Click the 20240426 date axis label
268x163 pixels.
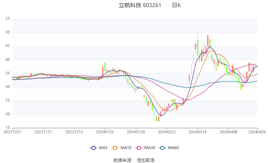click(x=257, y=132)
